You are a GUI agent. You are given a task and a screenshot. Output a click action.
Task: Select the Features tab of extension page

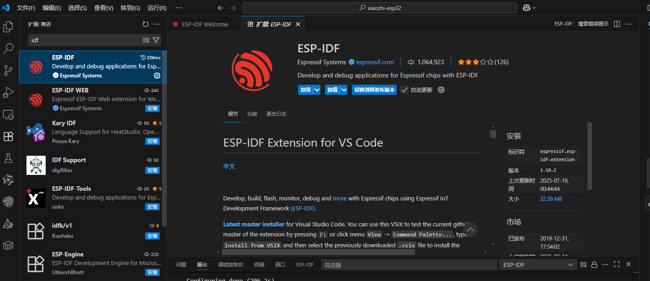[x=252, y=114]
